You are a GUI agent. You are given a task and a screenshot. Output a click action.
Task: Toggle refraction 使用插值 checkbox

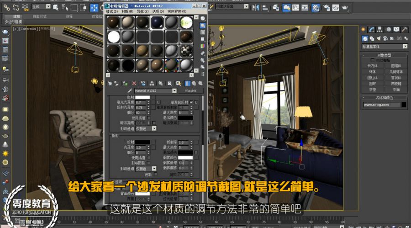(148, 158)
